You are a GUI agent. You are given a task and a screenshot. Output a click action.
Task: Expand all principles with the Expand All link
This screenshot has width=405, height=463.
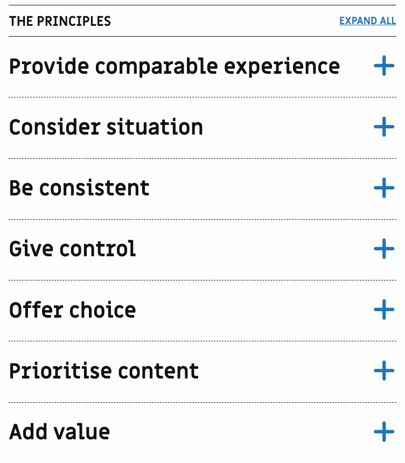(367, 21)
